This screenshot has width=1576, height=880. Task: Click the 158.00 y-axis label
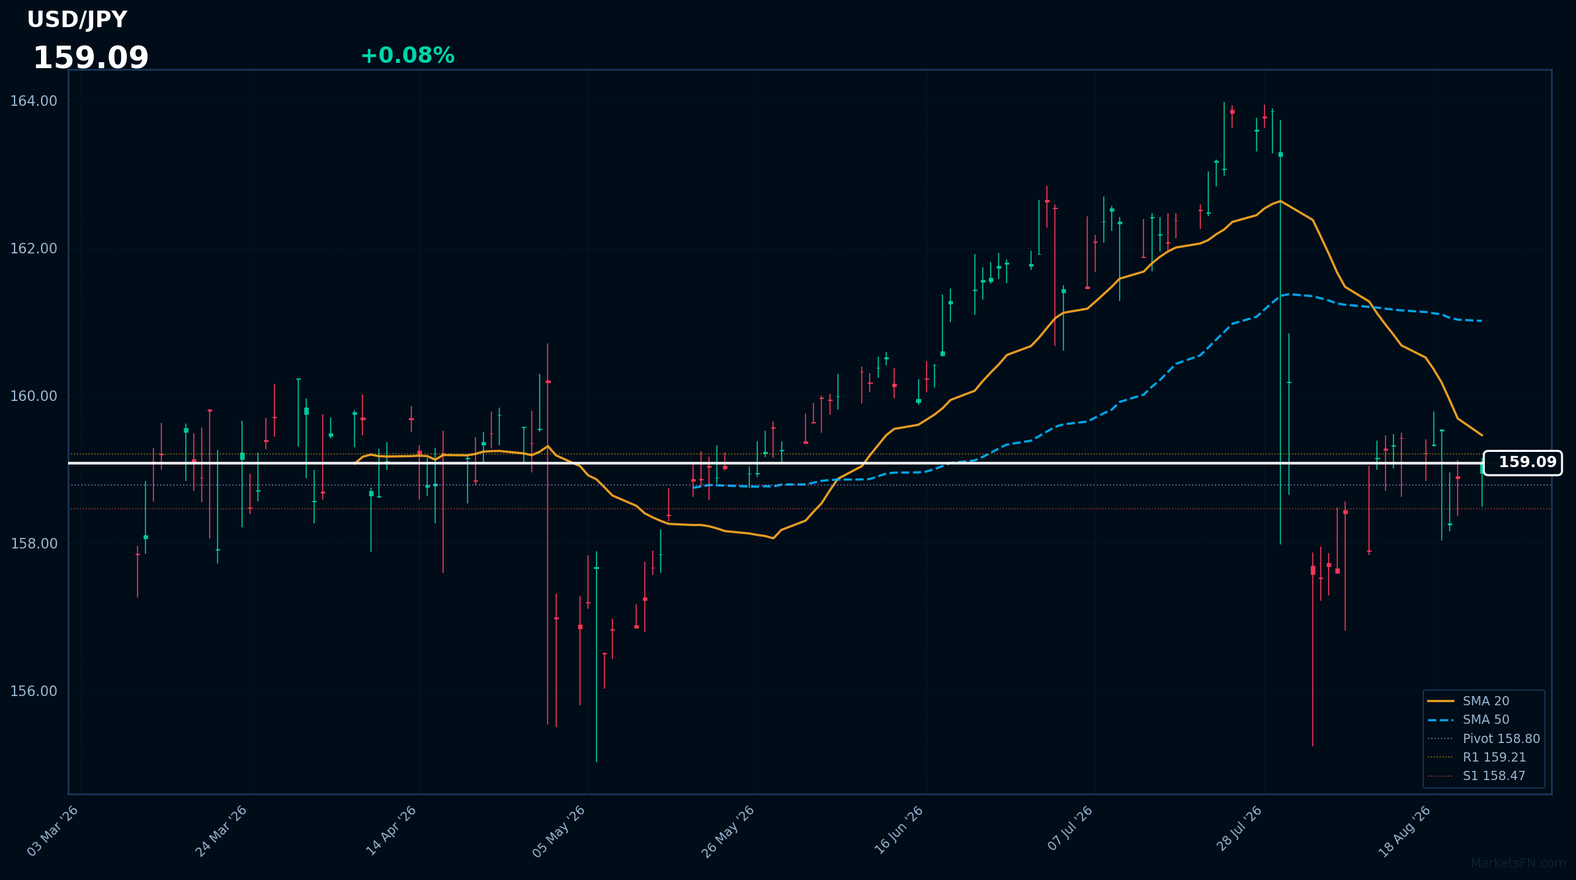coord(34,544)
